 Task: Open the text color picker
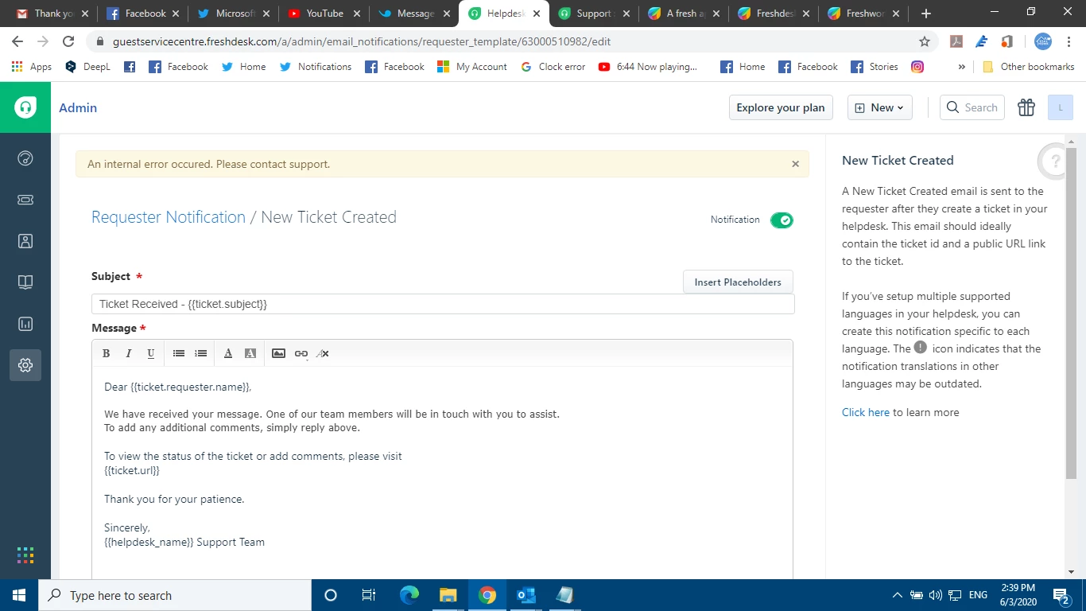point(228,353)
